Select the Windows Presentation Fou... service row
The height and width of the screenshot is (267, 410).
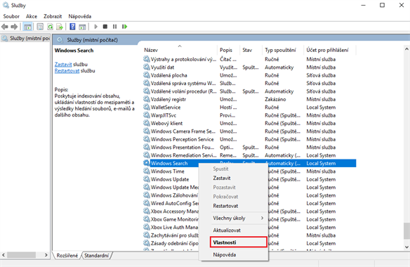[x=249, y=147]
